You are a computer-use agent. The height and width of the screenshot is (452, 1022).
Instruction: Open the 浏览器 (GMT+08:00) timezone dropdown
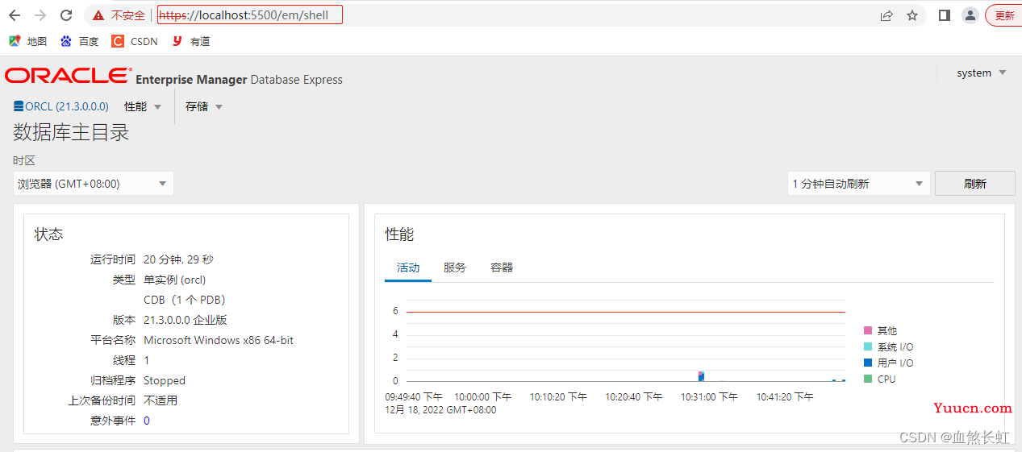(94, 184)
